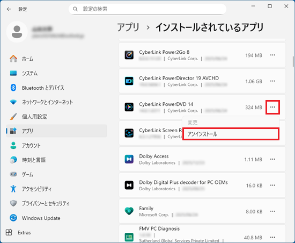
Task: Open more options for PowerDirector 19 AVCHD
Action: pos(272,81)
